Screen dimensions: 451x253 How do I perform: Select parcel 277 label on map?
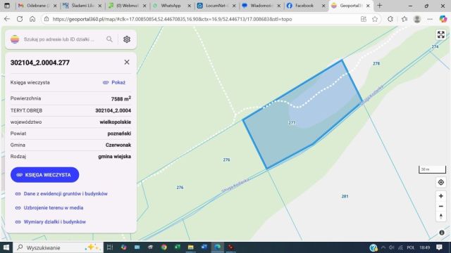(292, 123)
